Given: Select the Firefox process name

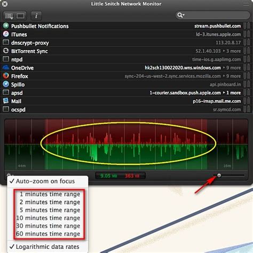Looking at the screenshot, I should (x=20, y=76).
